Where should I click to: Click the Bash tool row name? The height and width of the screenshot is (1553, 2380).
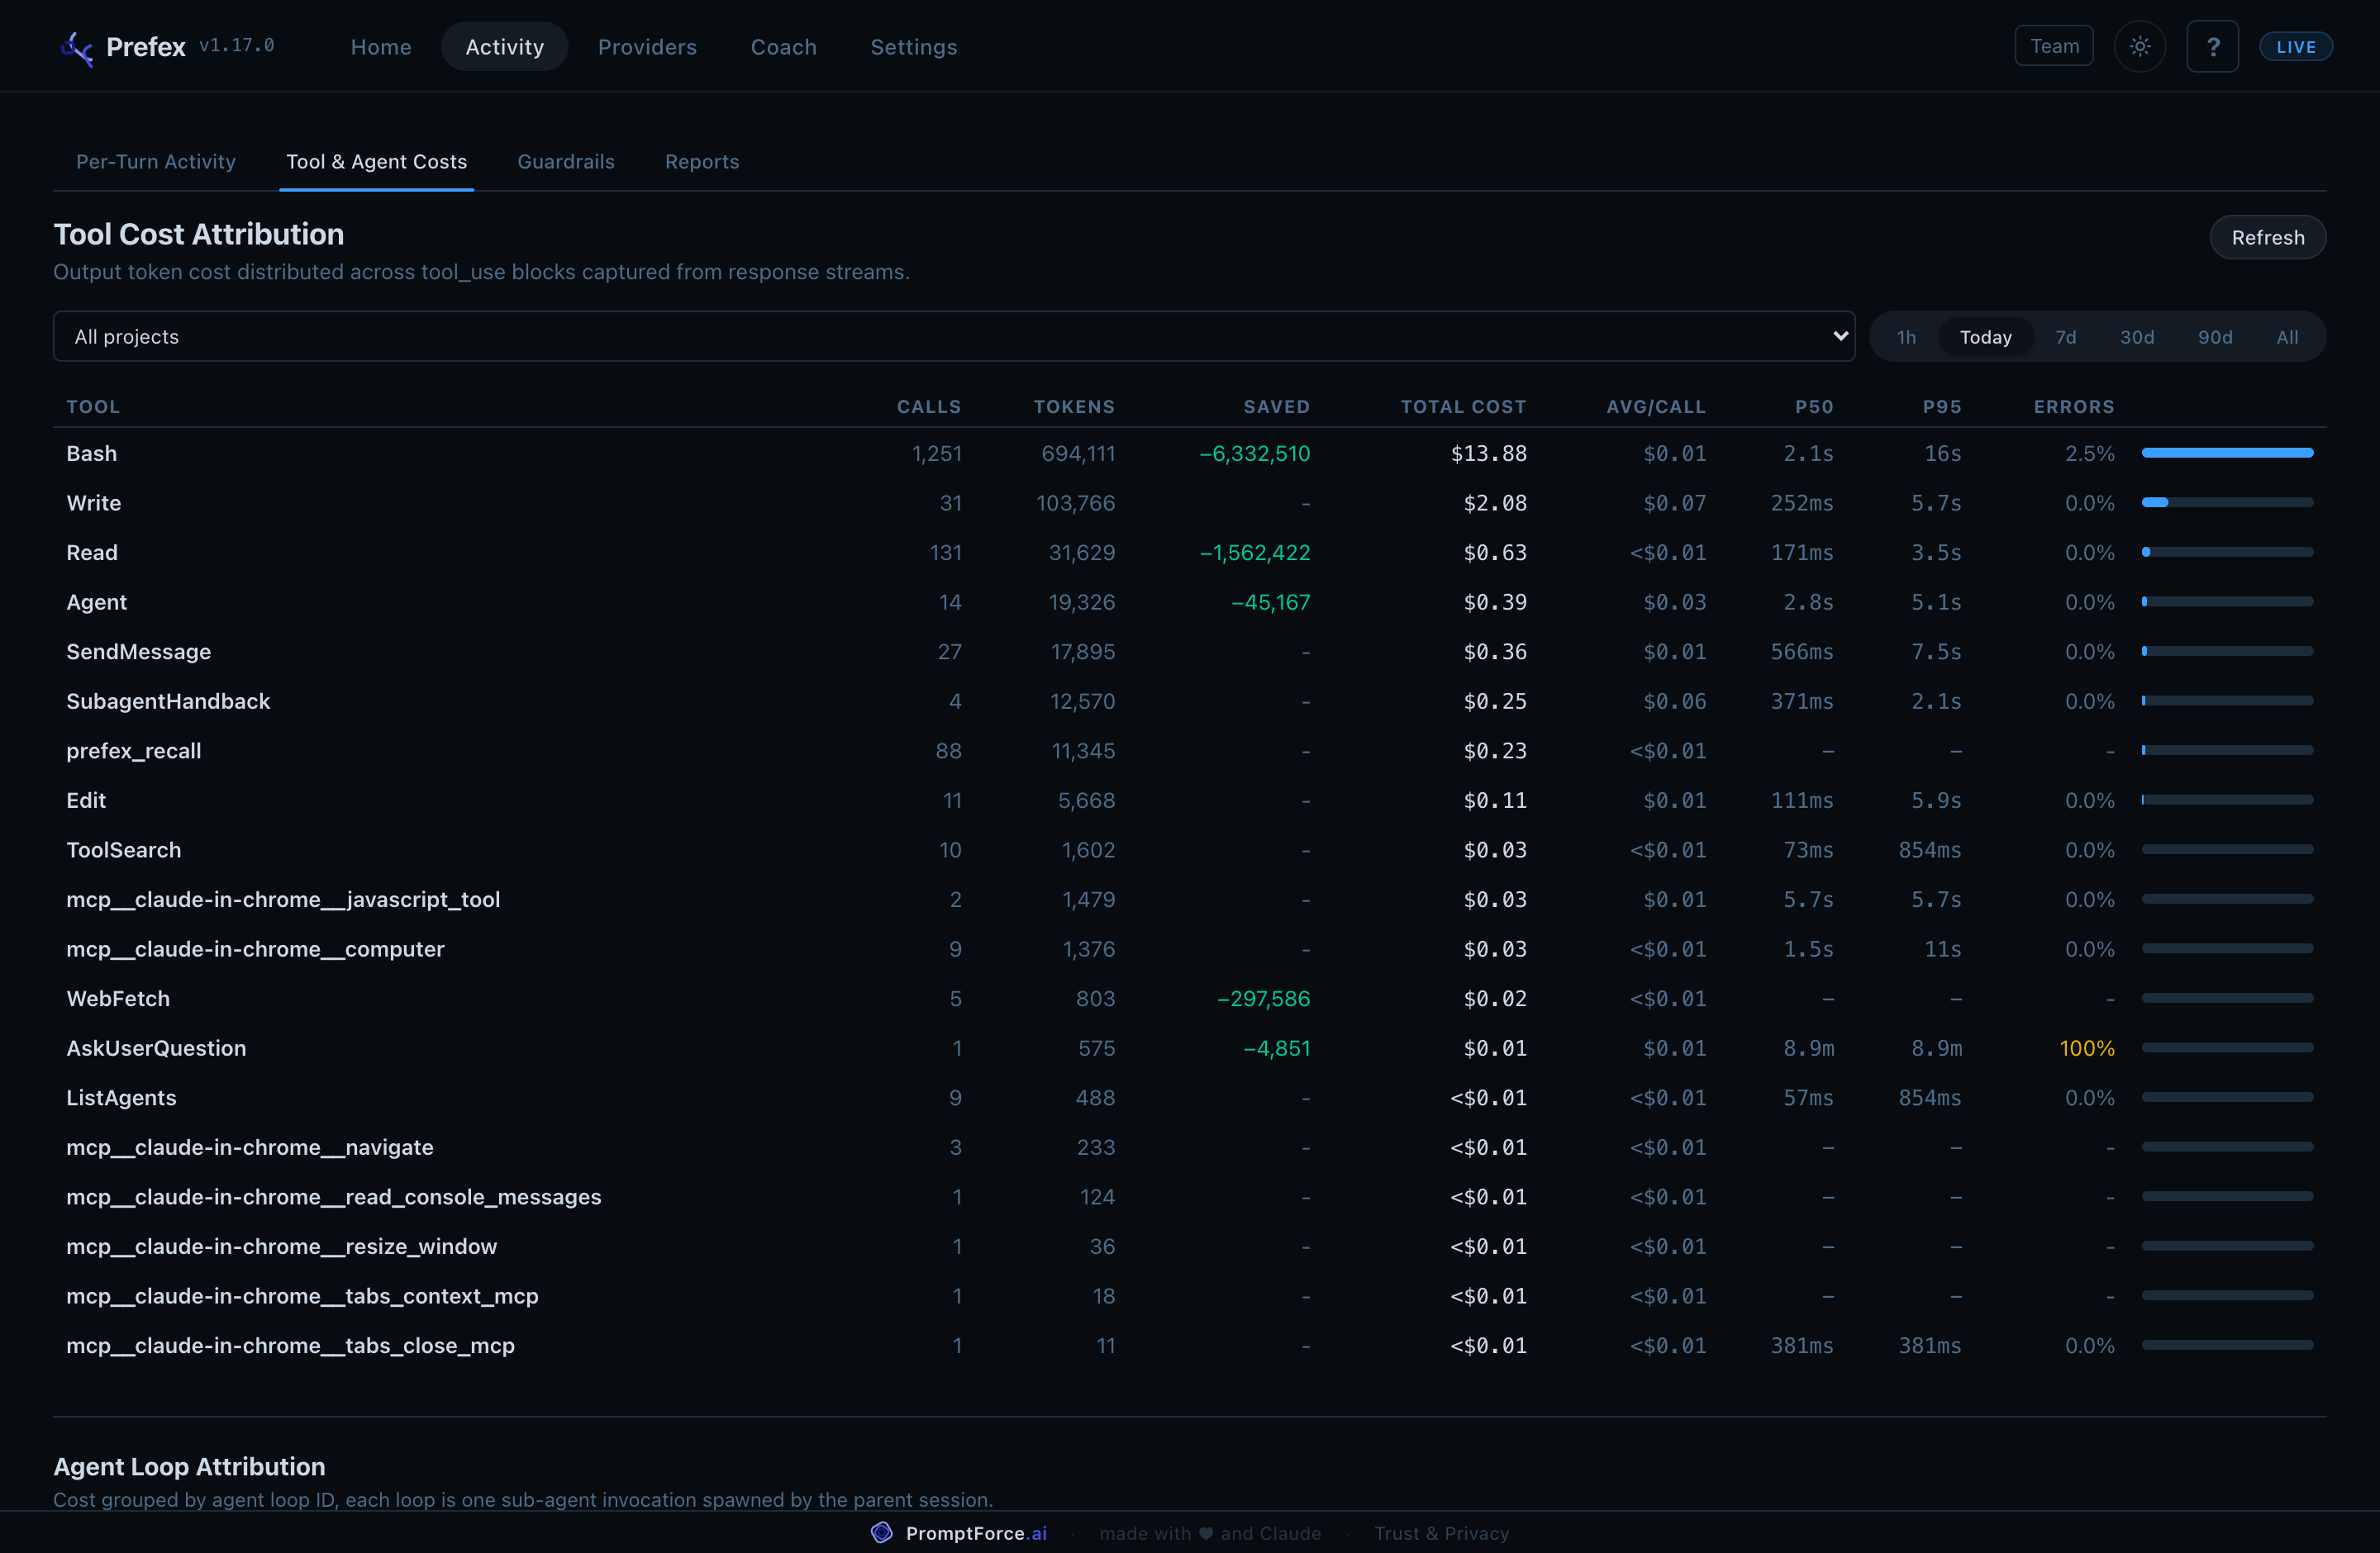coord(91,454)
